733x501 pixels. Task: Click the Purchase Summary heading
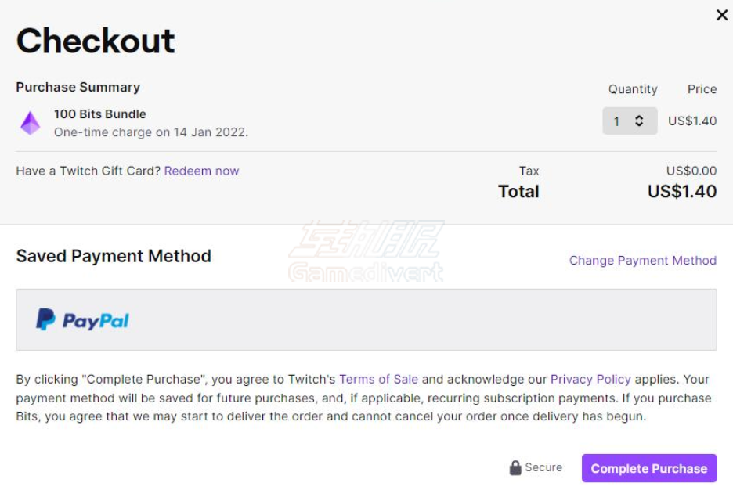coord(78,87)
